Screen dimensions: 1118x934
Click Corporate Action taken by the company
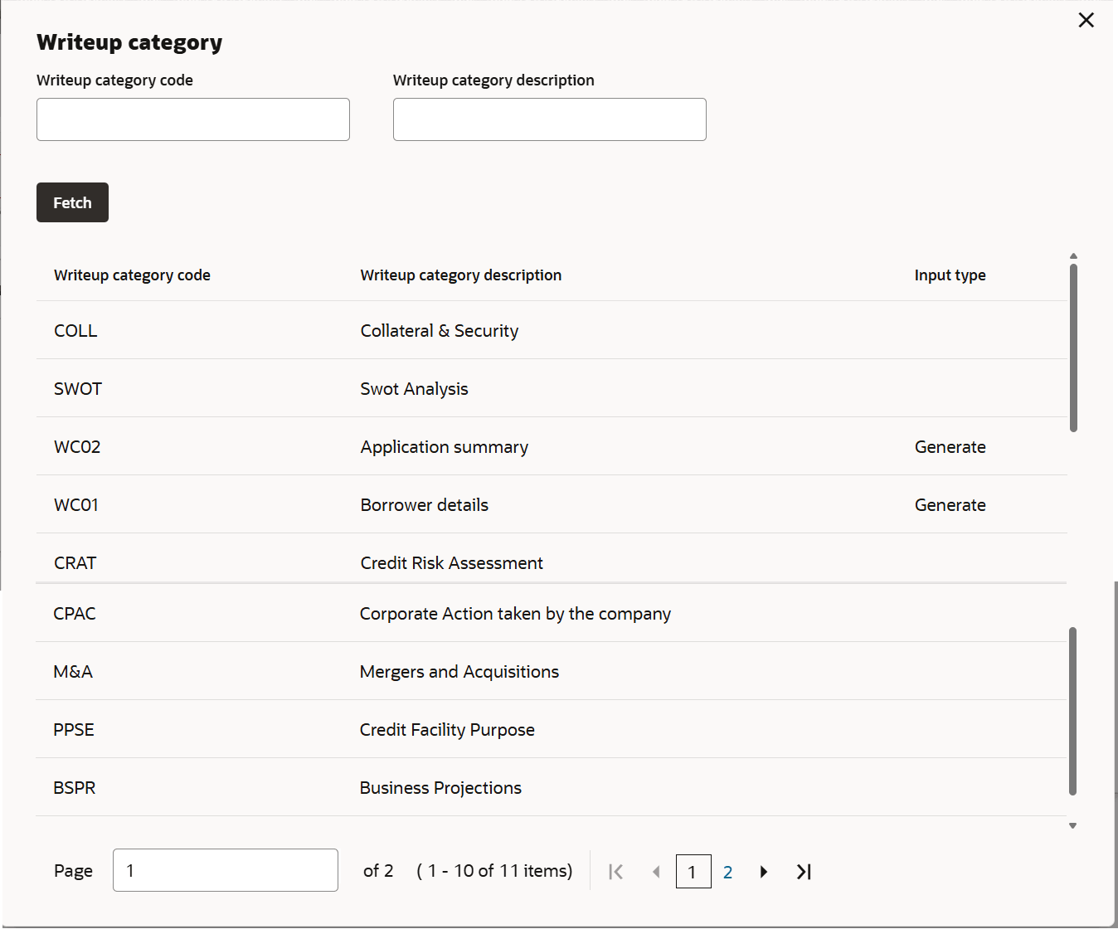coord(515,614)
